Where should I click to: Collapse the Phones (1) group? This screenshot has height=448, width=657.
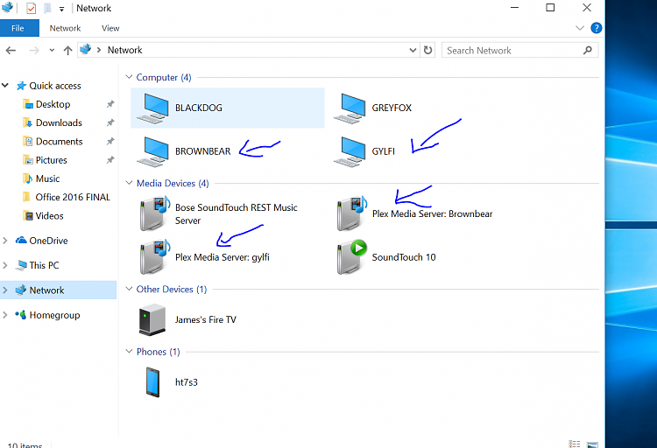point(129,351)
